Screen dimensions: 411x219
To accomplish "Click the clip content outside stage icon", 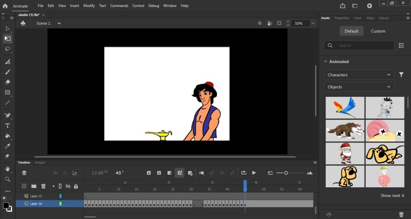I will (279, 23).
